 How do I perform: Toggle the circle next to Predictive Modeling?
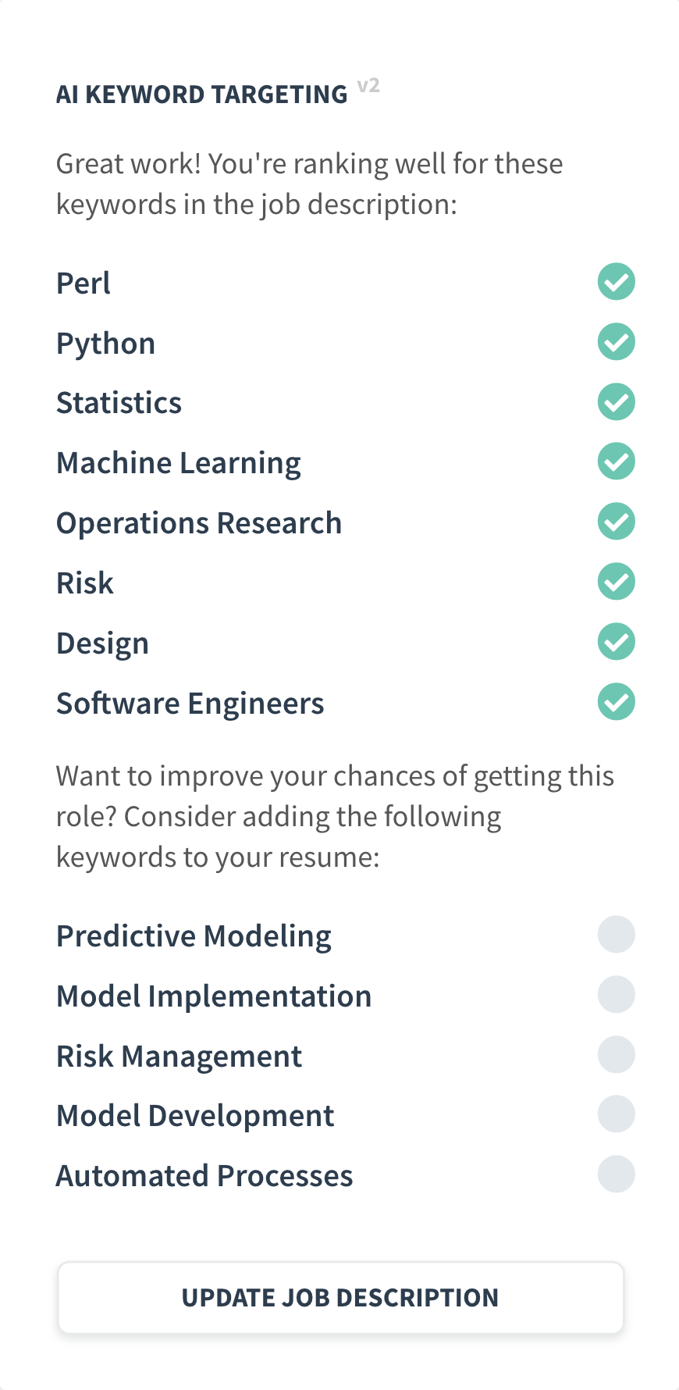pyautogui.click(x=616, y=934)
